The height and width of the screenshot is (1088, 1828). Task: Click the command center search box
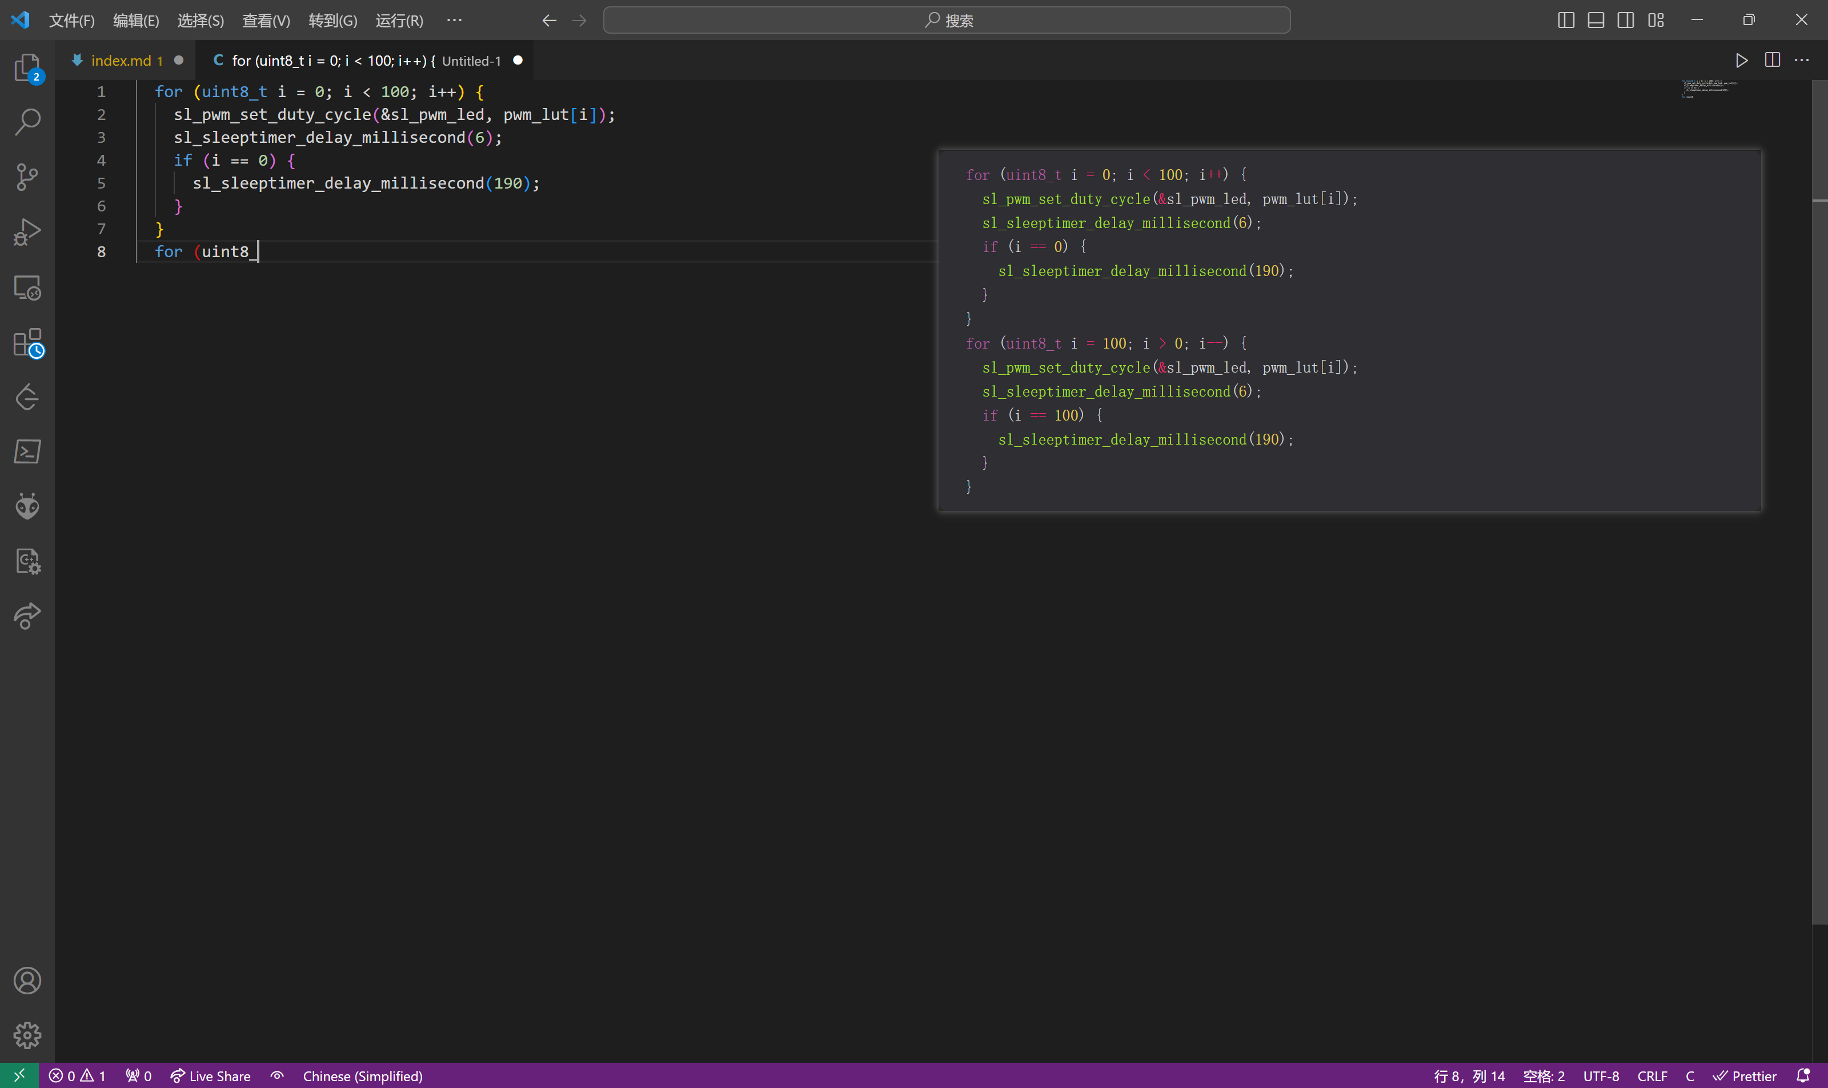click(x=946, y=20)
